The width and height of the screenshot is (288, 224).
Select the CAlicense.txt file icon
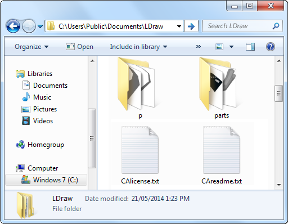140,150
